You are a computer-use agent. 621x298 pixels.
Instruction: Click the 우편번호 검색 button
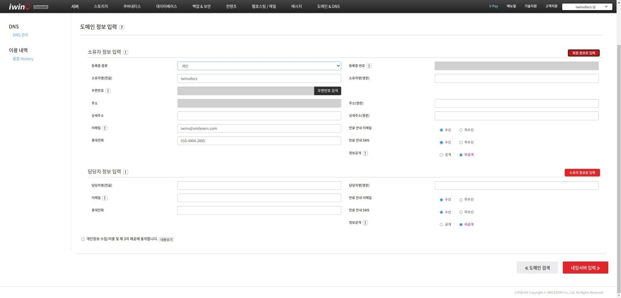328,91
